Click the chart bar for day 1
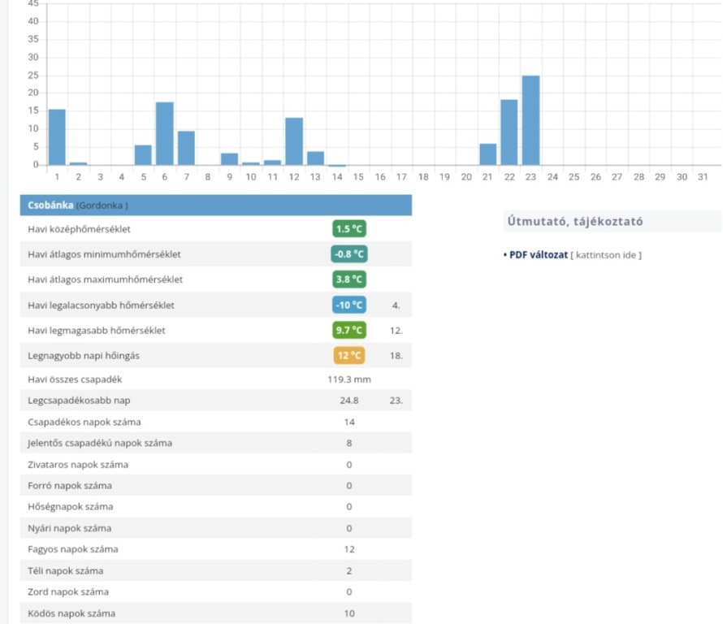 pos(57,136)
